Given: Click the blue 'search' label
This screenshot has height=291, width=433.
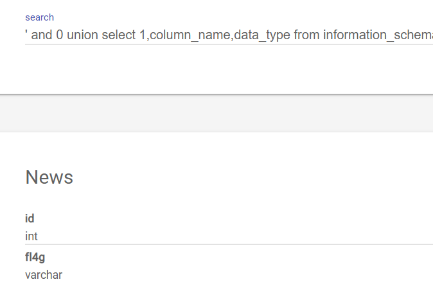Looking at the screenshot, I should pyautogui.click(x=39, y=17).
